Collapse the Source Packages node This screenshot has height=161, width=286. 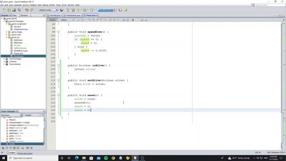pyautogui.click(x=4, y=21)
